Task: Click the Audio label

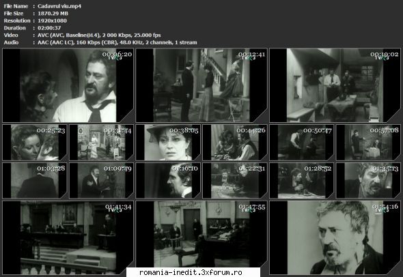Action: click(x=11, y=42)
